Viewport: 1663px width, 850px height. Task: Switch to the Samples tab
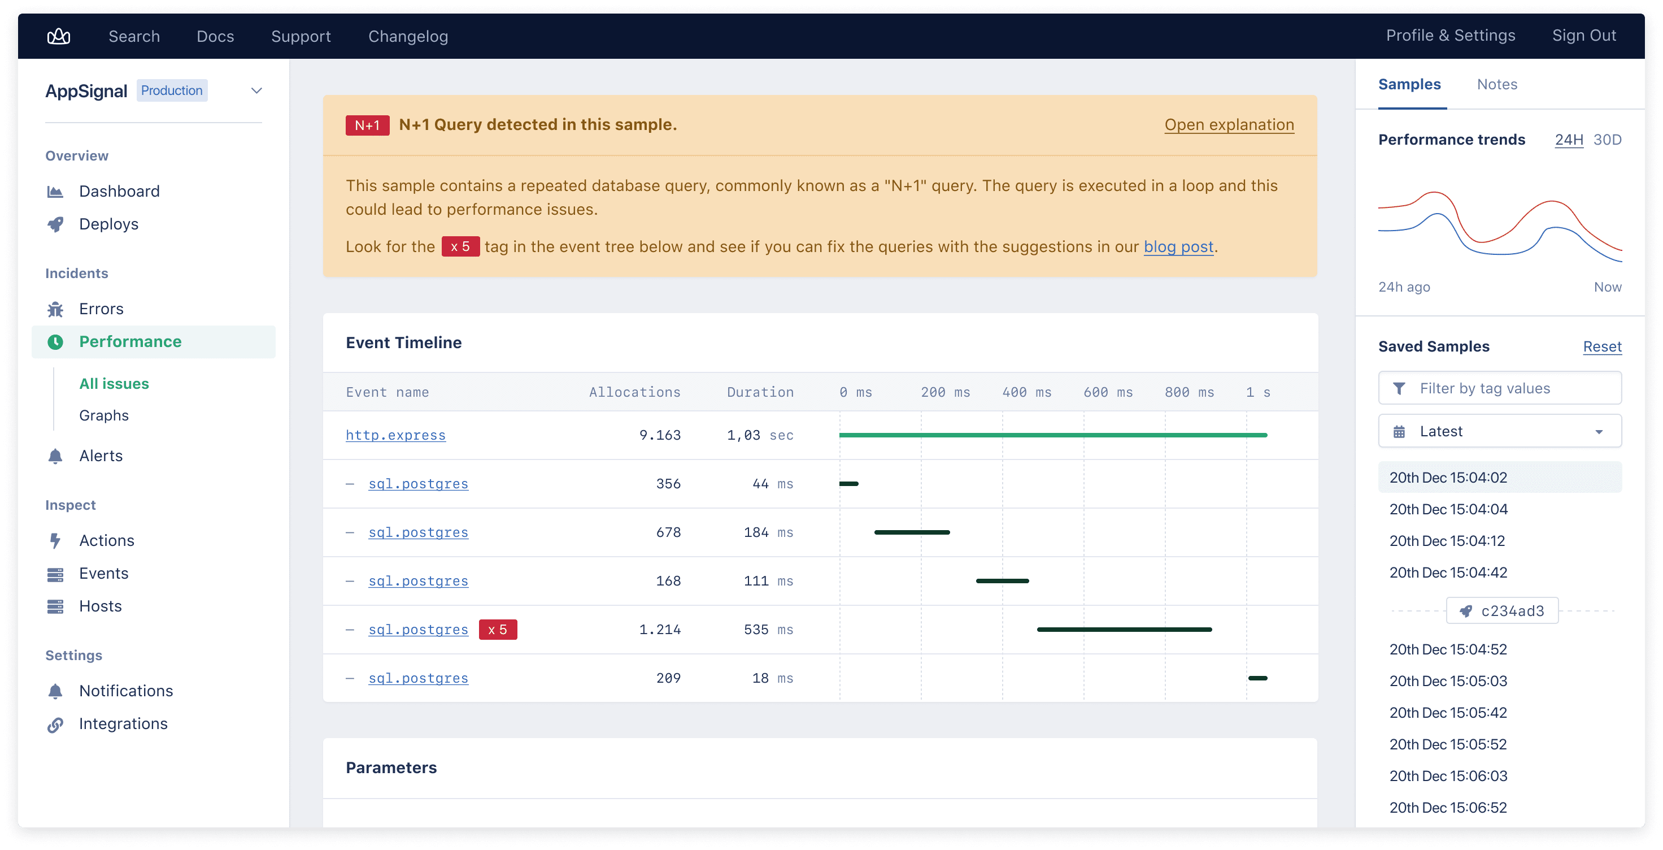click(x=1409, y=85)
